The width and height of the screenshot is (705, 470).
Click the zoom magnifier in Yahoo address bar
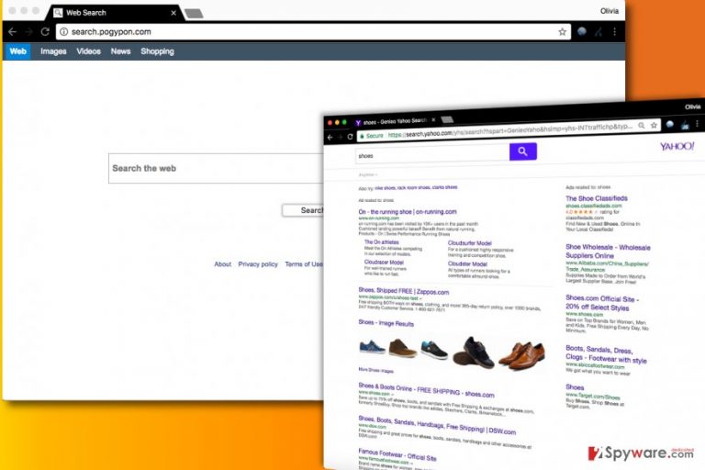pyautogui.click(x=642, y=126)
